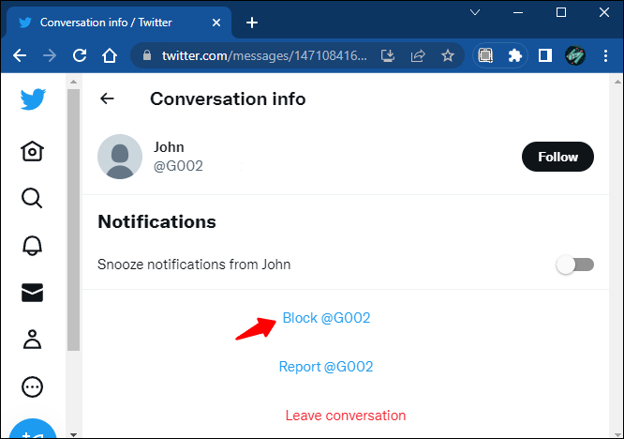Click the browser home icon
Viewport: 624px width, 439px height.
tap(110, 55)
